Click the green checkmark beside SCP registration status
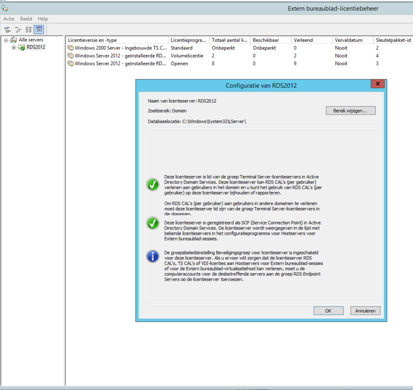413x390 pixels. point(152,224)
